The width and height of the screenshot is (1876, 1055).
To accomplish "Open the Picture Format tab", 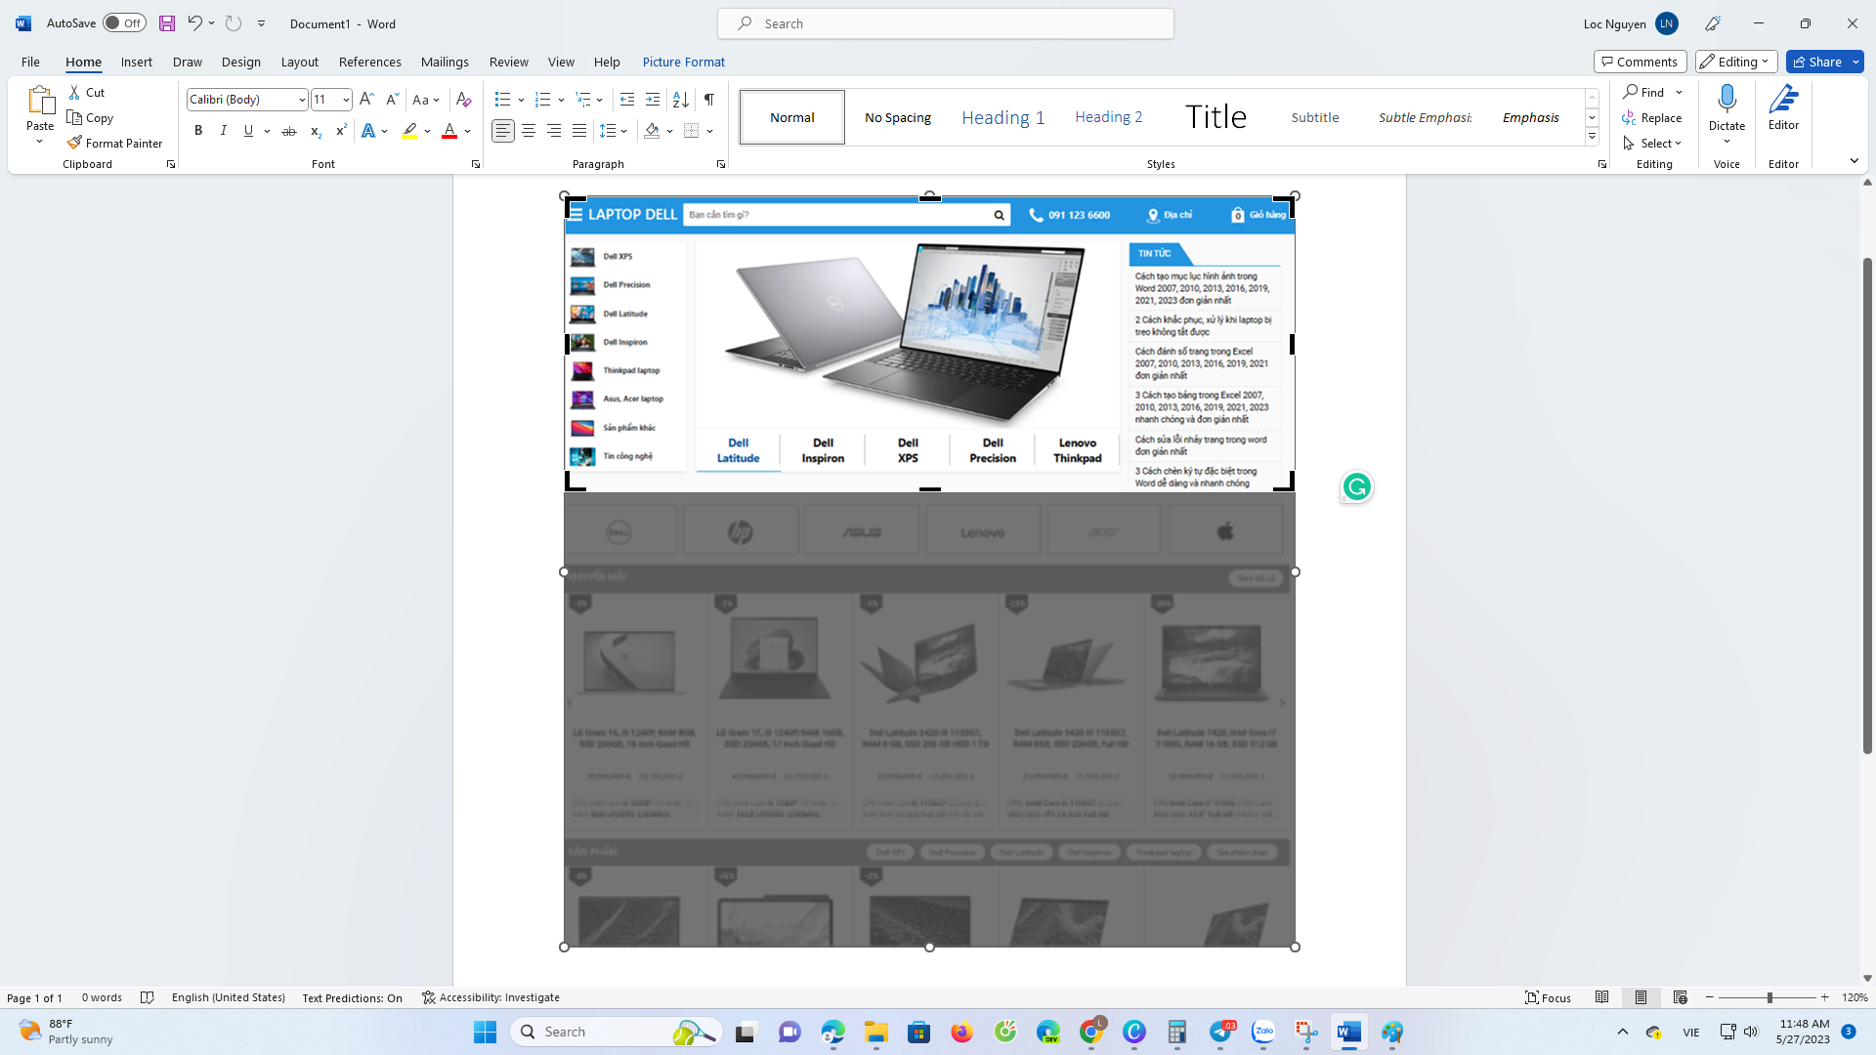I will [684, 62].
